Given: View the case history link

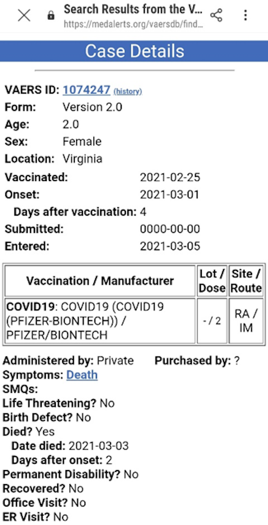Looking at the screenshot, I should [127, 91].
